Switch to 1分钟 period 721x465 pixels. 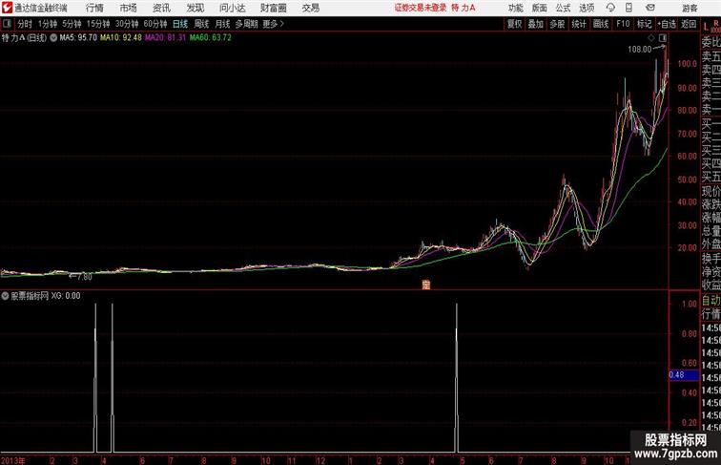click(48, 24)
